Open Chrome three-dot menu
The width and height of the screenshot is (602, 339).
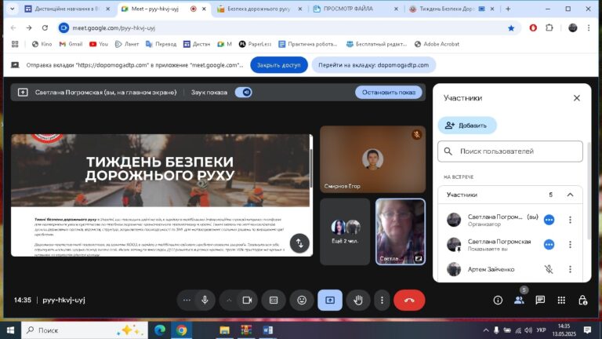(589, 27)
